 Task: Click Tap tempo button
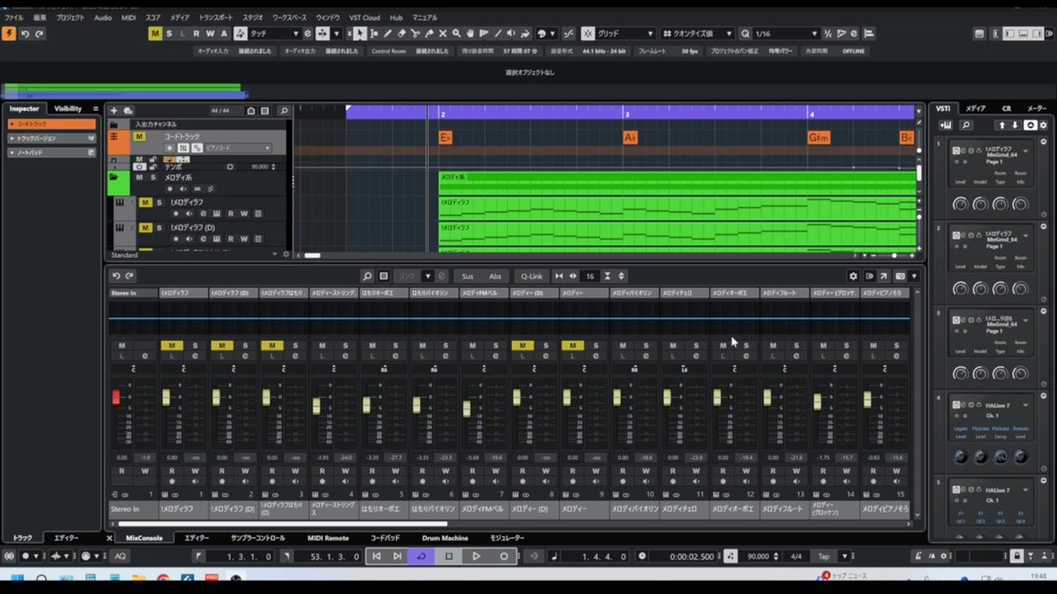click(824, 556)
